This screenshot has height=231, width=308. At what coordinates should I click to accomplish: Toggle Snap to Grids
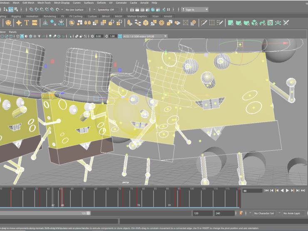pos(31,10)
